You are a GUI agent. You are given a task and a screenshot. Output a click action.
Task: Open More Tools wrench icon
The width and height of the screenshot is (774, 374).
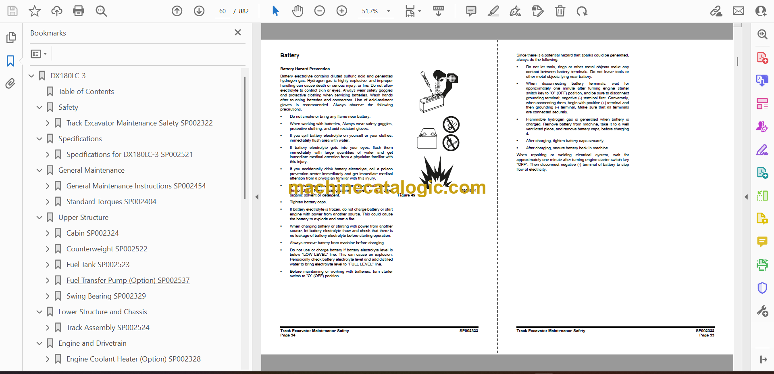click(762, 311)
